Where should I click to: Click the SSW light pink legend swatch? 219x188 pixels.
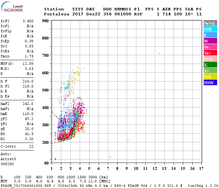[x=210, y=59]
